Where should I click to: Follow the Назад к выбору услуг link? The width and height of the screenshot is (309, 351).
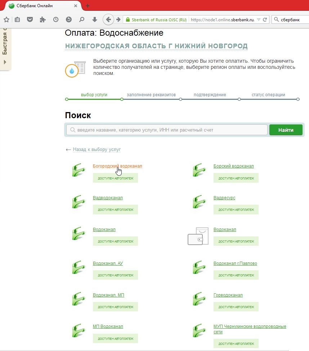97,149
